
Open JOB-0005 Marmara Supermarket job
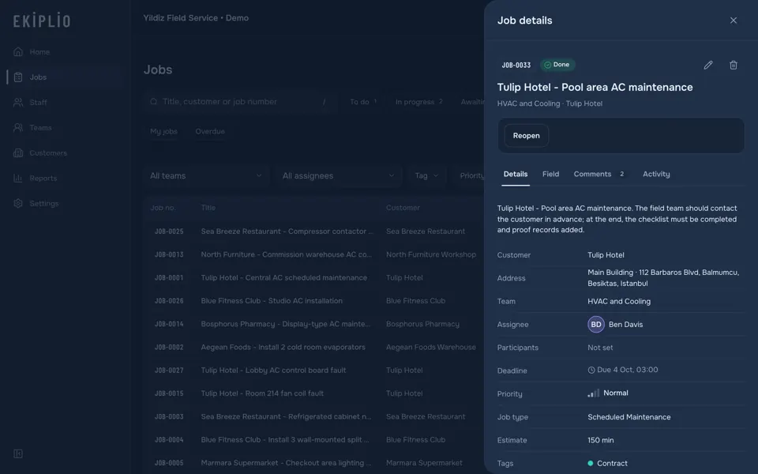click(314, 463)
